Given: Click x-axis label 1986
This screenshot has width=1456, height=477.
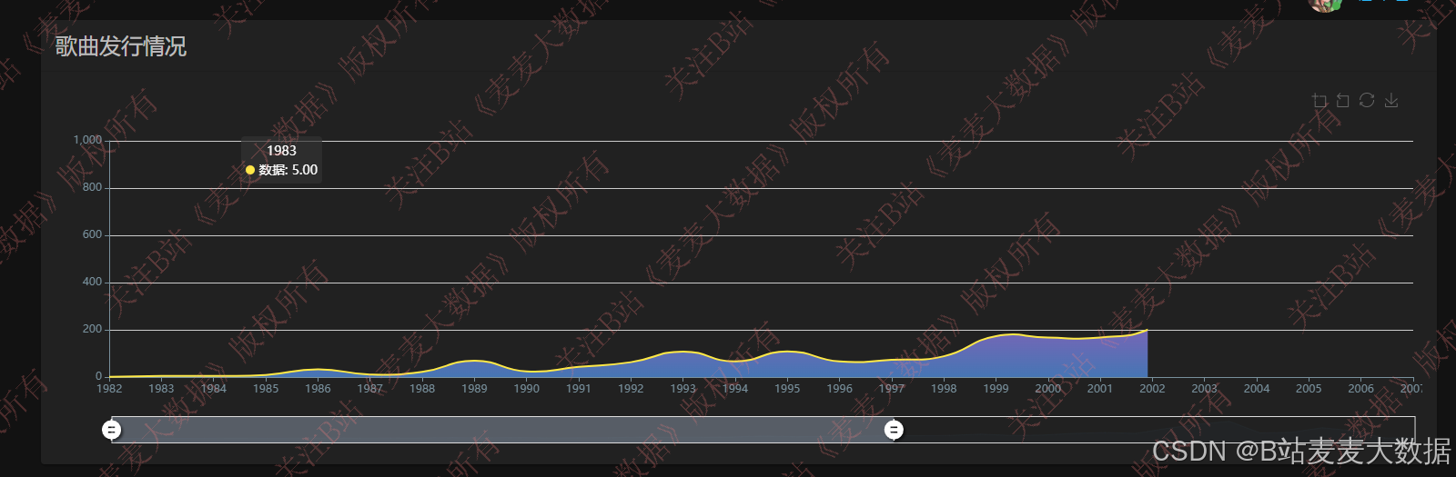Looking at the screenshot, I should click(x=318, y=388).
